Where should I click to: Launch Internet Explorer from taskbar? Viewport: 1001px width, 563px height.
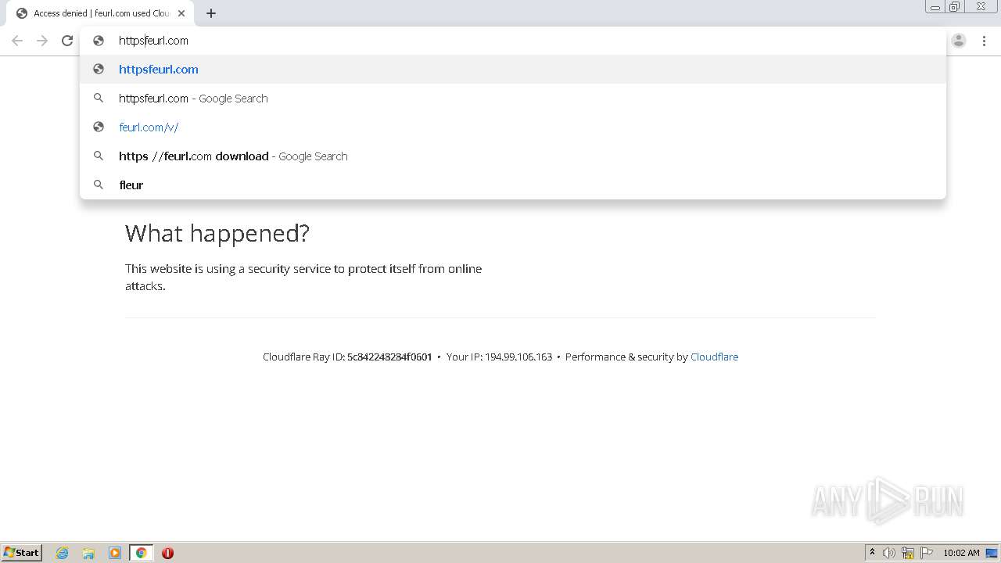click(x=63, y=553)
